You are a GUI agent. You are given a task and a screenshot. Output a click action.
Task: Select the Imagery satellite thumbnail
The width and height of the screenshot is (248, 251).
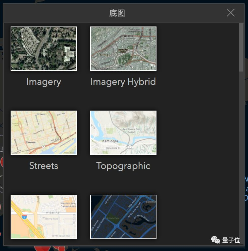(x=44, y=49)
